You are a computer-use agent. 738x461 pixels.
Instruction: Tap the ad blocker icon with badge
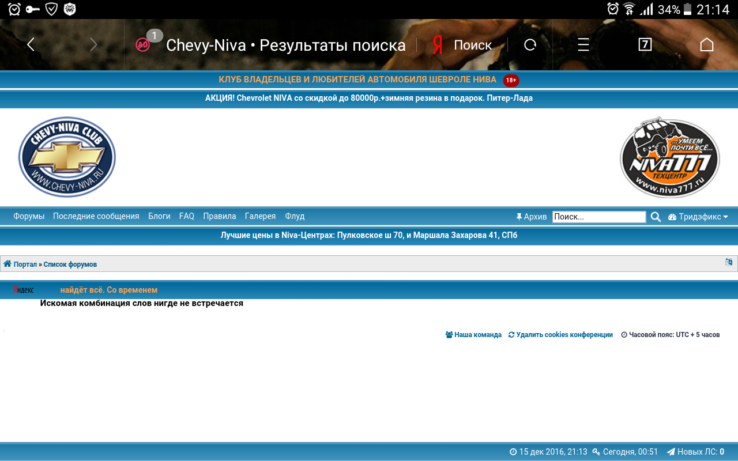click(142, 45)
